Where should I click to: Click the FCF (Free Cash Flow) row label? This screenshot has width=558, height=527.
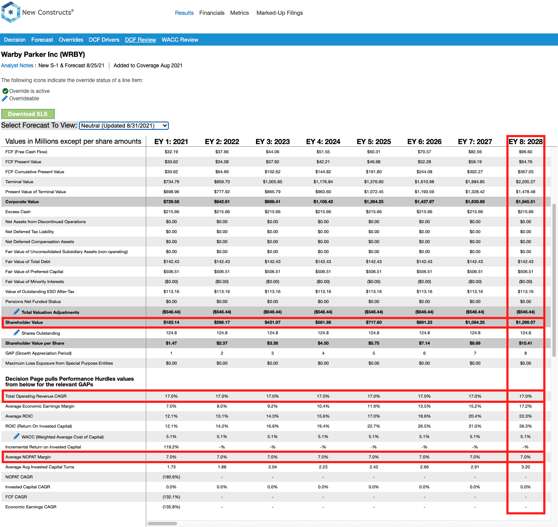26,152
